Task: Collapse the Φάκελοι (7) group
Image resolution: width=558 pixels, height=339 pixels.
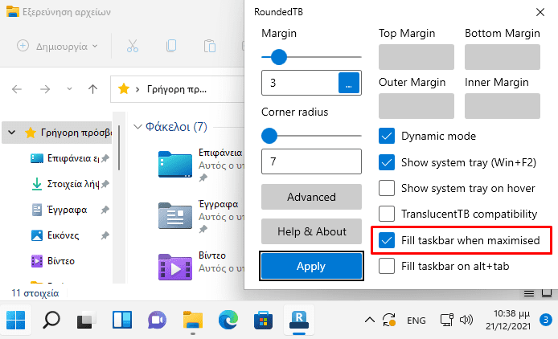Action: point(137,127)
